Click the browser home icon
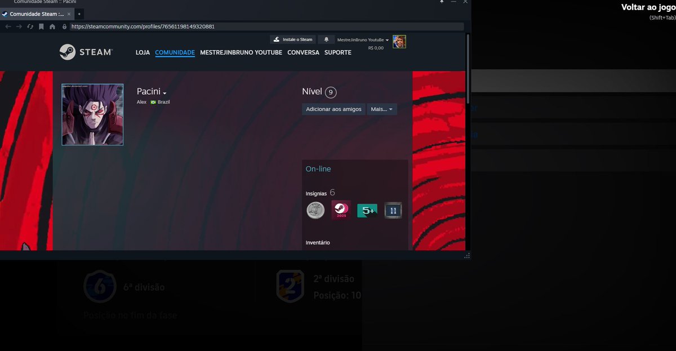Image resolution: width=676 pixels, height=351 pixels. coord(51,26)
